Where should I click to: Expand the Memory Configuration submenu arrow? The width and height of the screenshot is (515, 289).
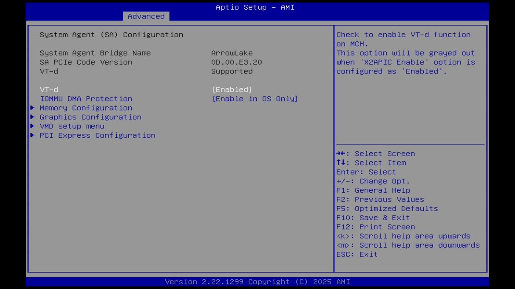point(32,108)
